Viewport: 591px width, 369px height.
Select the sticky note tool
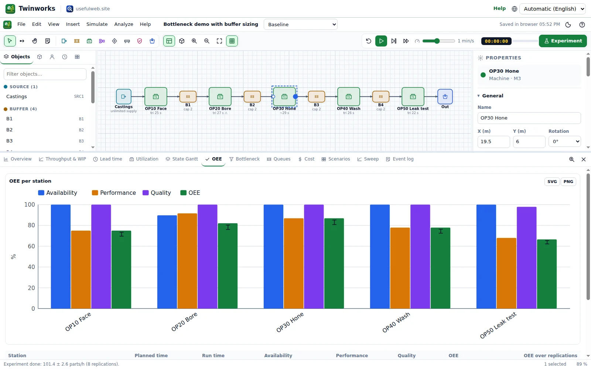(48, 41)
